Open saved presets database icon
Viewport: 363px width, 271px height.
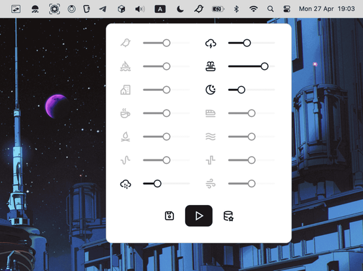tap(228, 216)
